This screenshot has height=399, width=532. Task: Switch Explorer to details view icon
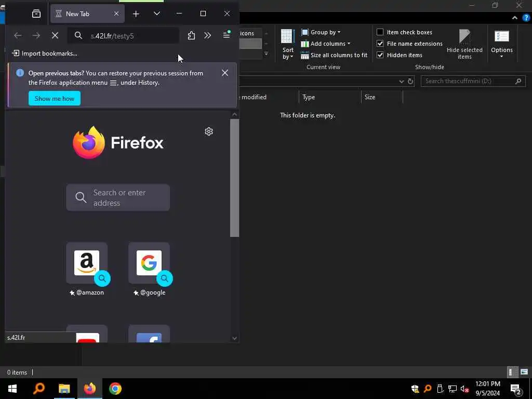[512, 372]
